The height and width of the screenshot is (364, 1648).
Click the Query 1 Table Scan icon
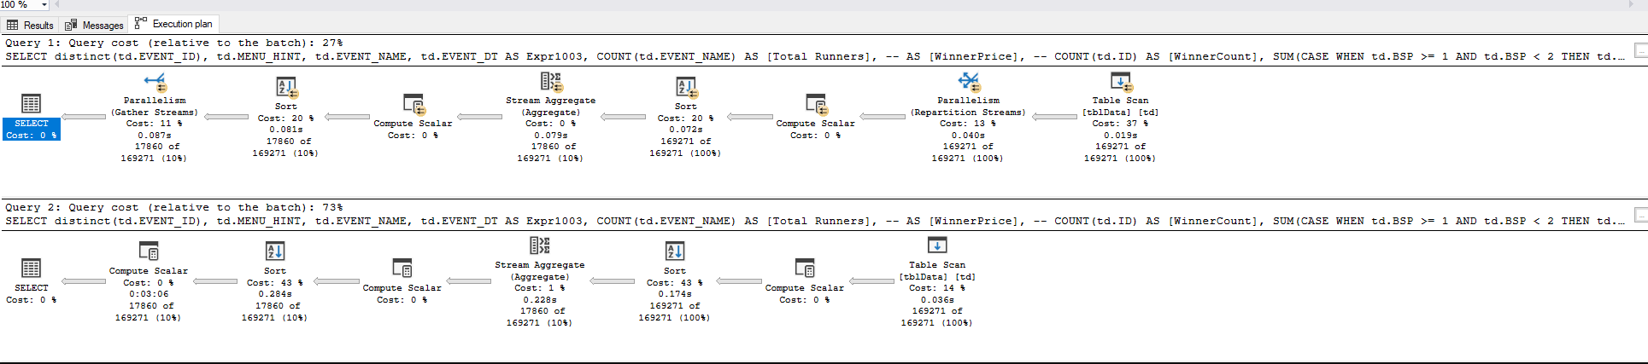[x=1121, y=82]
